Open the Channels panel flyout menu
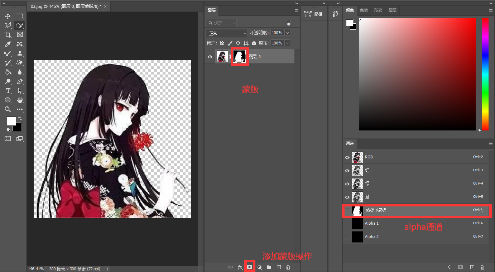Screen dimensions: 495x272 click(x=491, y=143)
